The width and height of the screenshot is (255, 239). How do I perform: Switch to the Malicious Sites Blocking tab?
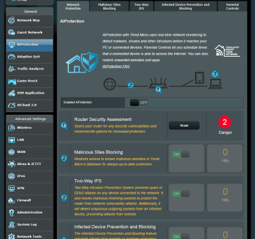(109, 6)
